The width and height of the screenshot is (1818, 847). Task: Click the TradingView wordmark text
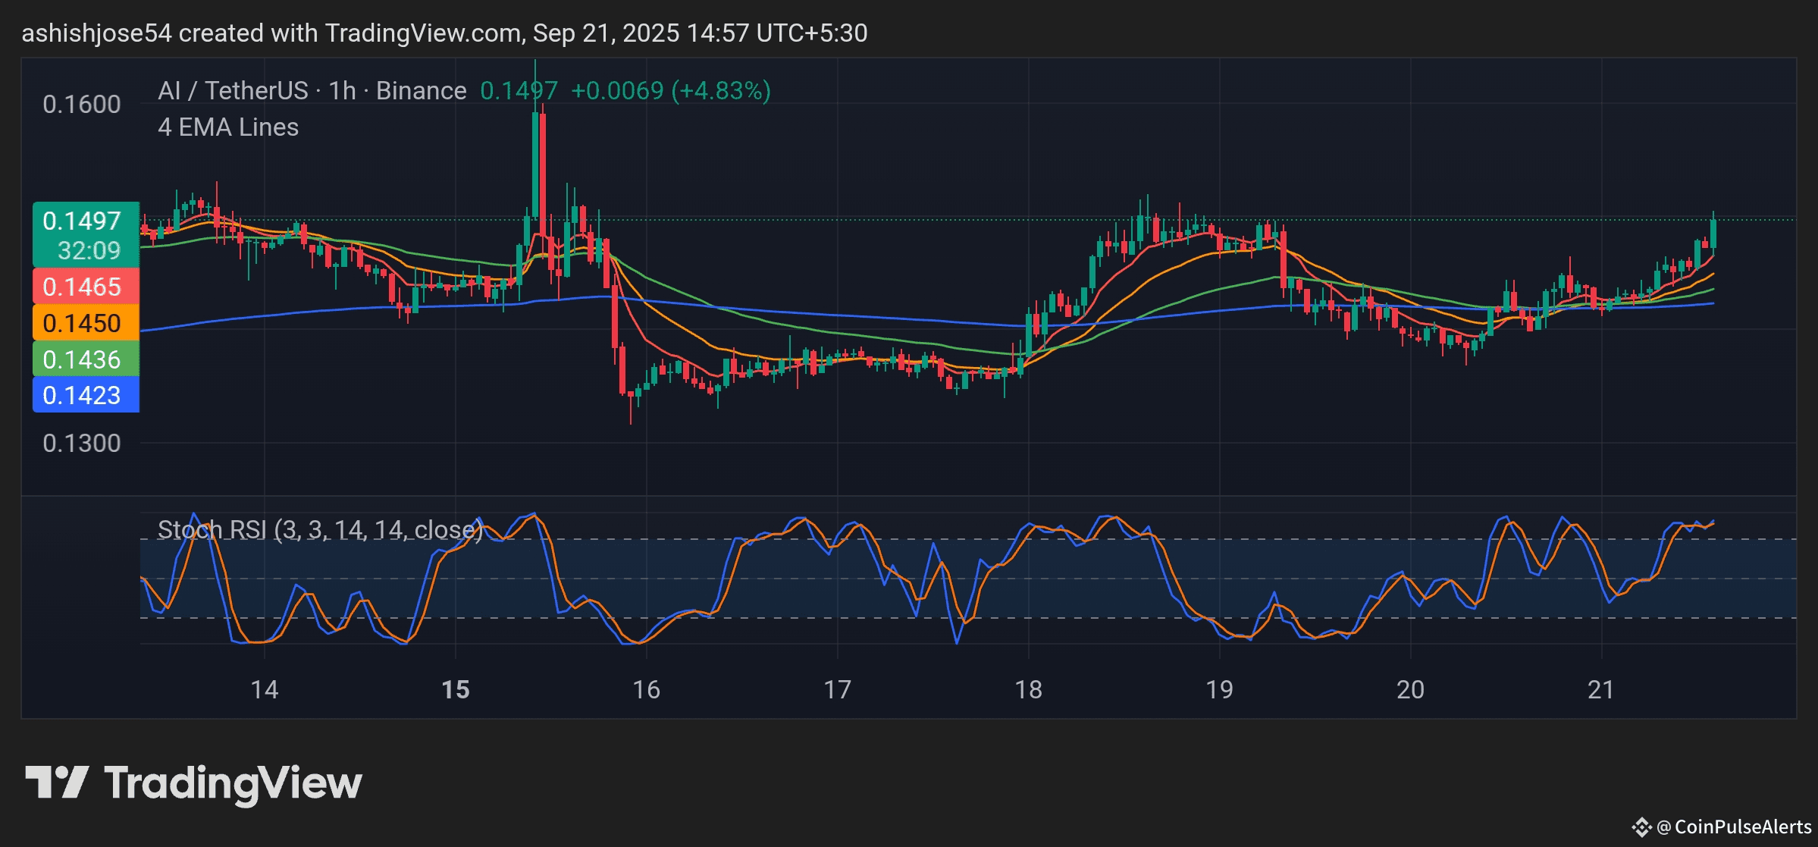233,783
